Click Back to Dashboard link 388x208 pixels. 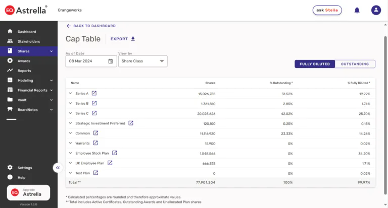pos(91,26)
